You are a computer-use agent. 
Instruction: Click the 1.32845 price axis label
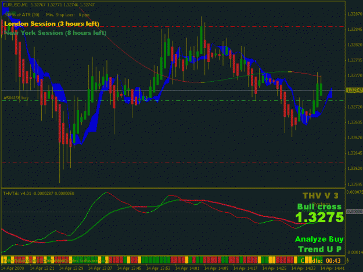click(355, 30)
